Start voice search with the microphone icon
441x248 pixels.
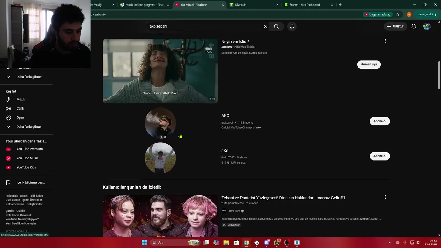tap(292, 26)
